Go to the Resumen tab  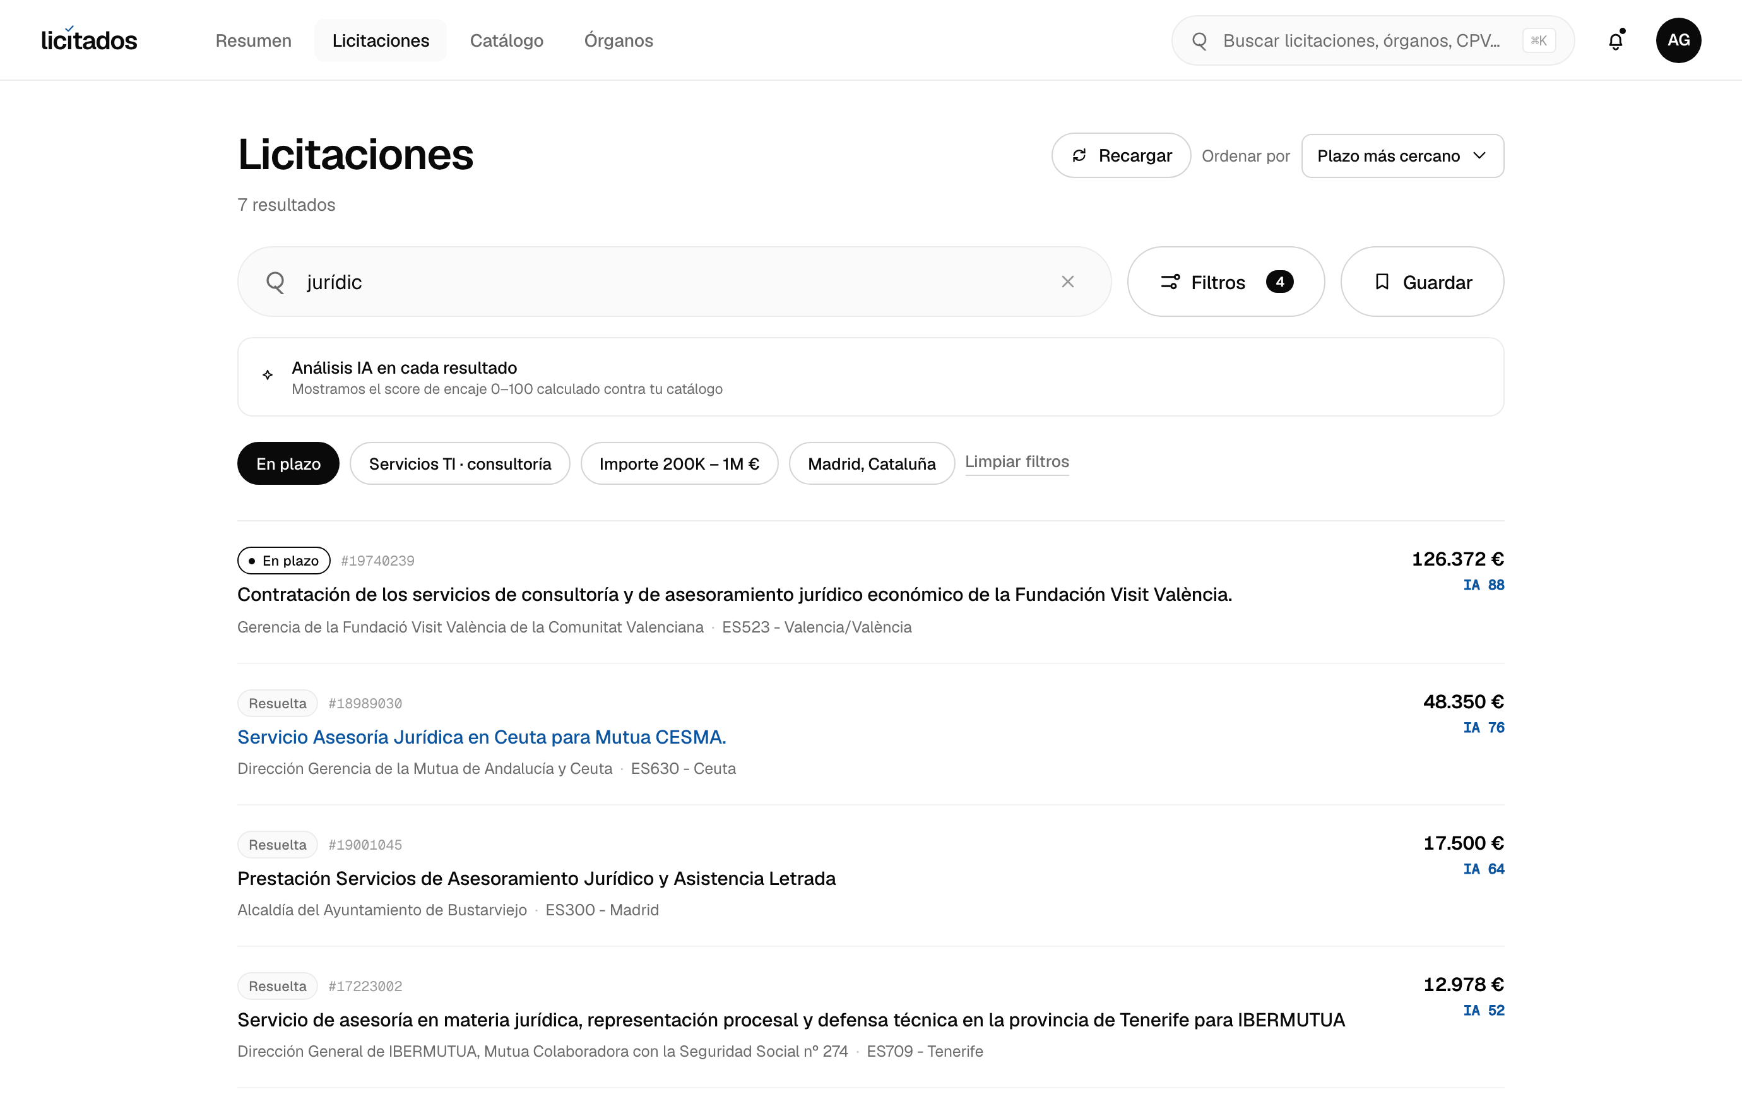point(253,40)
